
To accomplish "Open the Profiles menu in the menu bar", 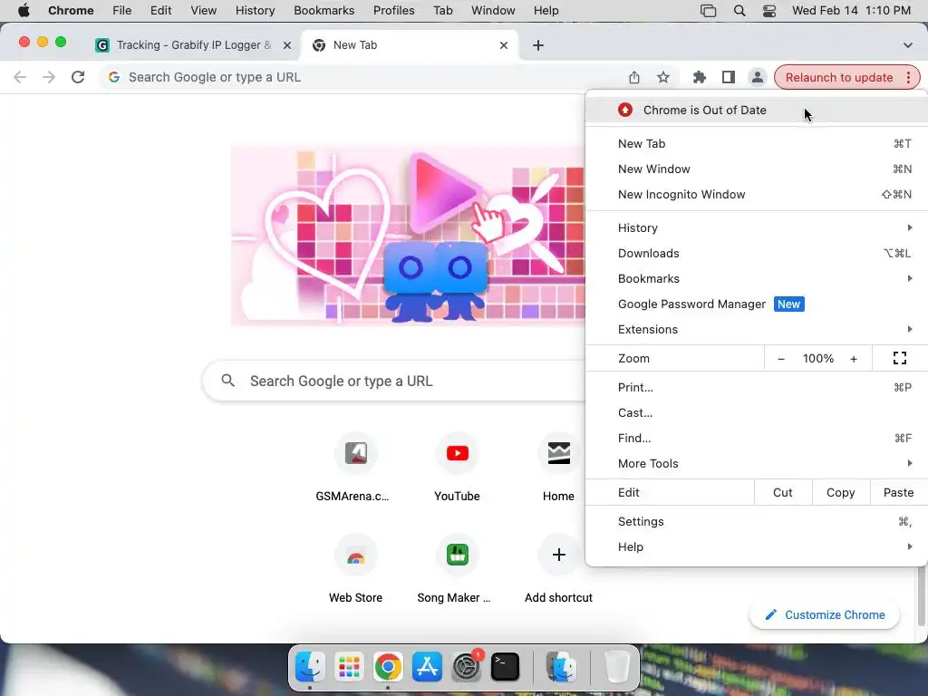I will (x=393, y=11).
